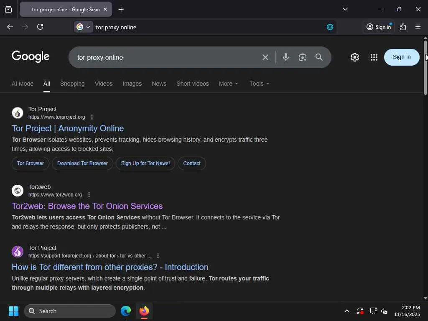Expand the list all tabs chevron
This screenshot has height=321, width=428.
pos(345,9)
